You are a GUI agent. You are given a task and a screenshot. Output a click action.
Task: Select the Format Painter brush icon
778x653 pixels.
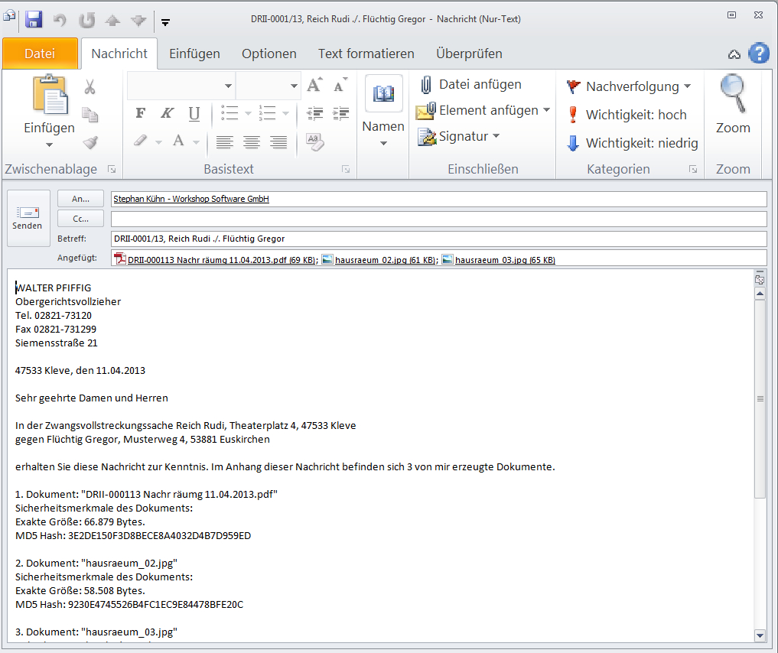tap(90, 142)
